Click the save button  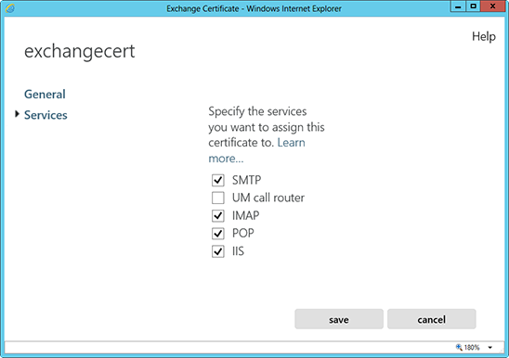coord(339,319)
